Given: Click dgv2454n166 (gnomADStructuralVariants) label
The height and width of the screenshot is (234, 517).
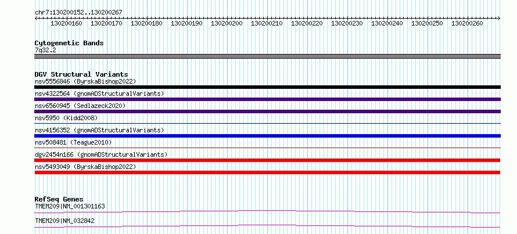Looking at the screenshot, I should pos(101,154).
